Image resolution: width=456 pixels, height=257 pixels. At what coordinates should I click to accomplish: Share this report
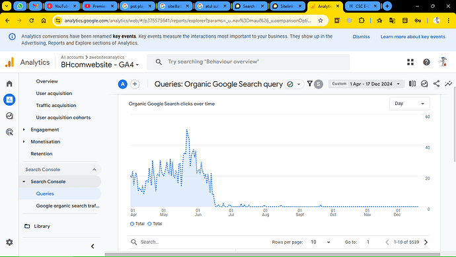pos(436,84)
